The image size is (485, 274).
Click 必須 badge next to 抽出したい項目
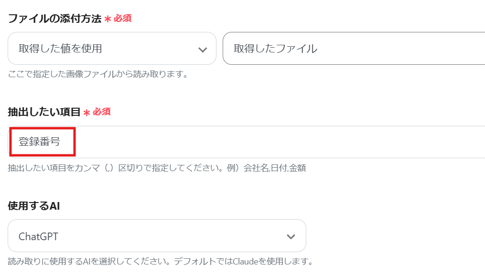click(x=102, y=112)
